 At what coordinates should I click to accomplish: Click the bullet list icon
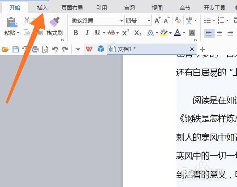pos(207,20)
